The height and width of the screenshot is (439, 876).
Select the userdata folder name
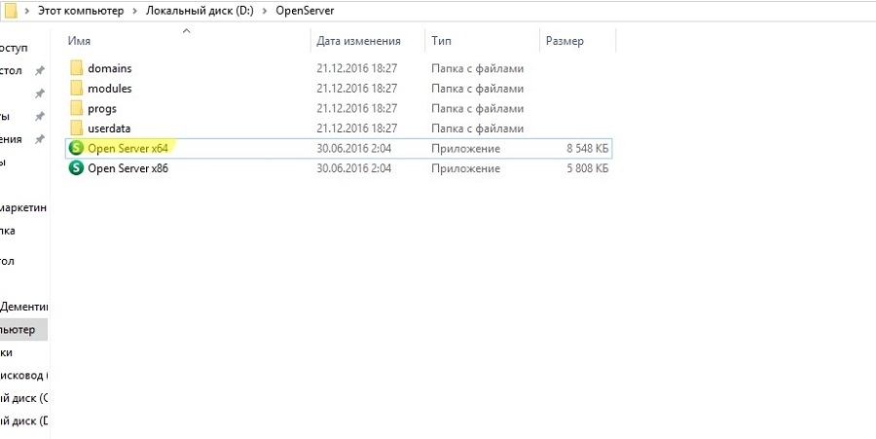(109, 128)
